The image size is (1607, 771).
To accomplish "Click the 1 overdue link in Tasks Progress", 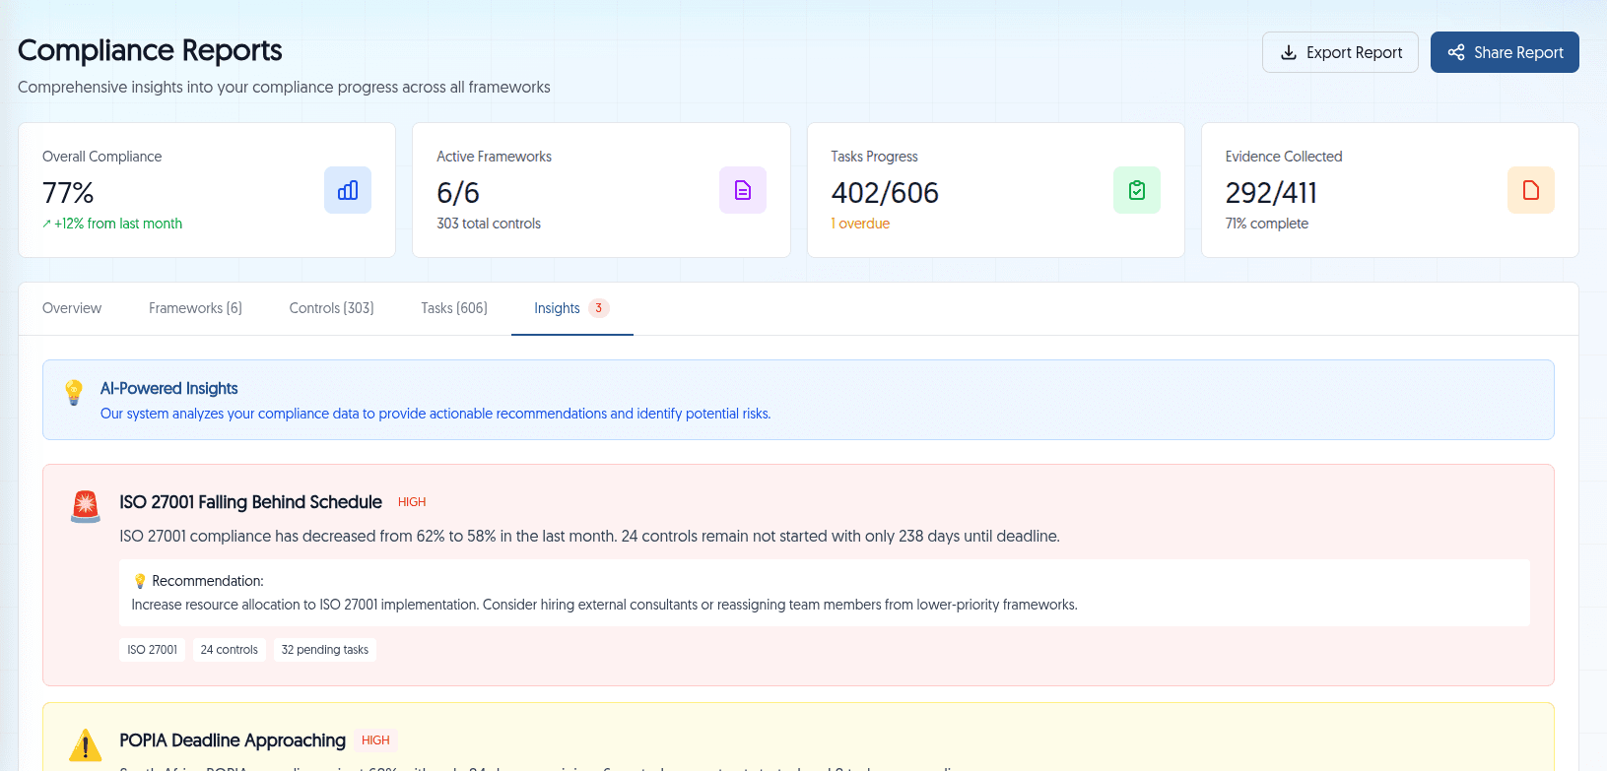I will (x=860, y=224).
